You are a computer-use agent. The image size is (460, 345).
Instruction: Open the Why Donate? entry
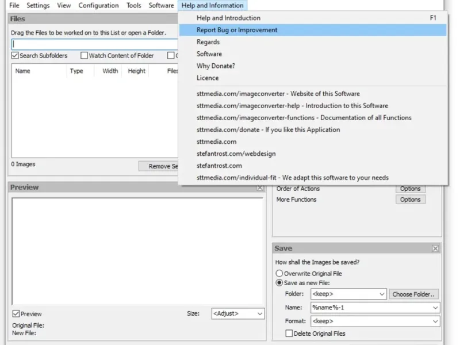tap(313, 66)
